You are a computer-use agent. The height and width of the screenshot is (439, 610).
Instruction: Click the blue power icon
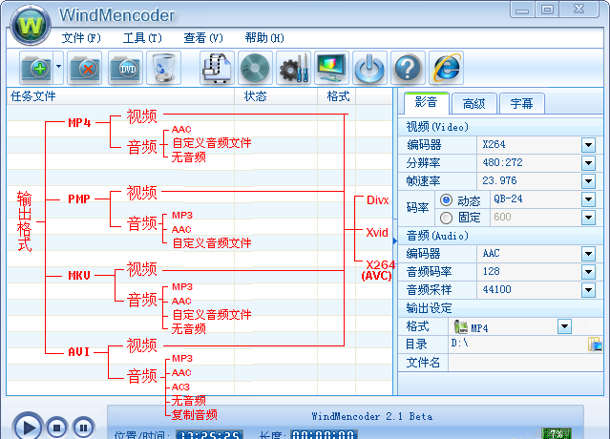tap(369, 68)
